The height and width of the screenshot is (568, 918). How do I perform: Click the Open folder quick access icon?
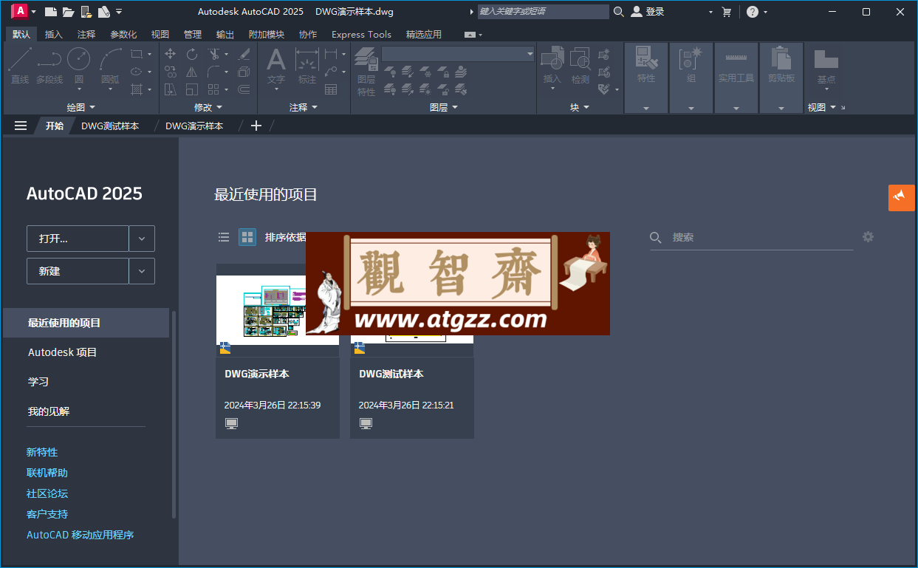(69, 12)
